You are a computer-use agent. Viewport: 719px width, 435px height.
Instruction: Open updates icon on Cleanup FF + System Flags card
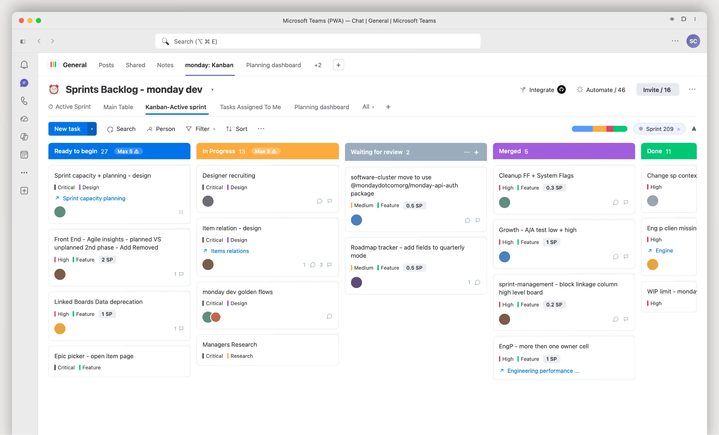coord(626,202)
